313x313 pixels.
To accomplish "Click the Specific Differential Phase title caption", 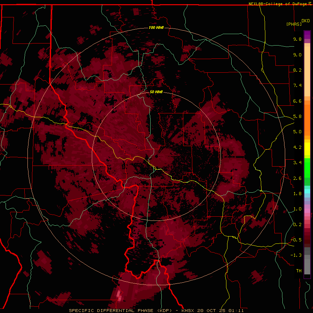I will click(156, 311).
